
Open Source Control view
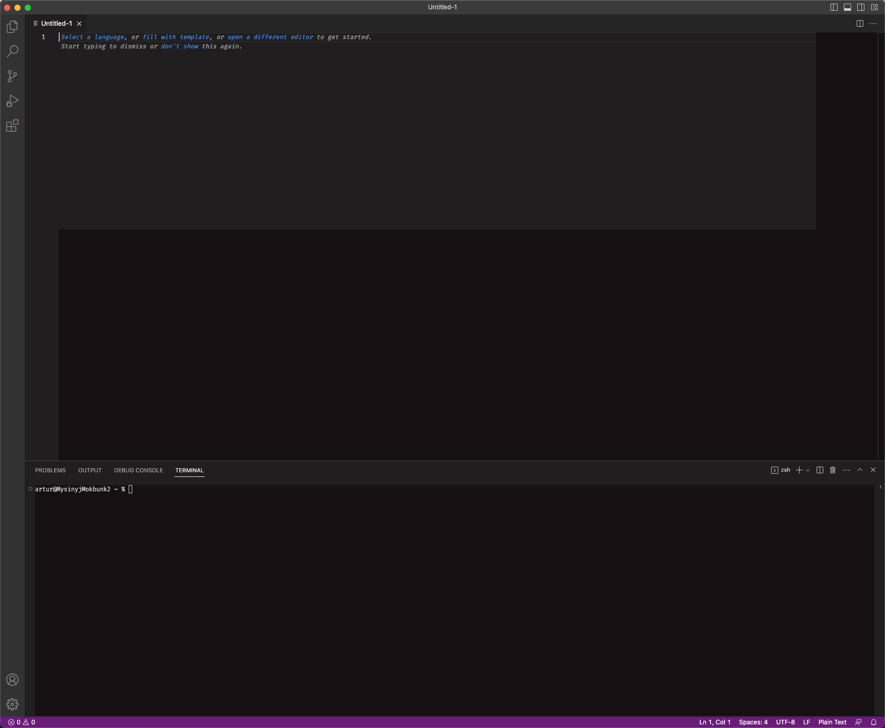(12, 76)
